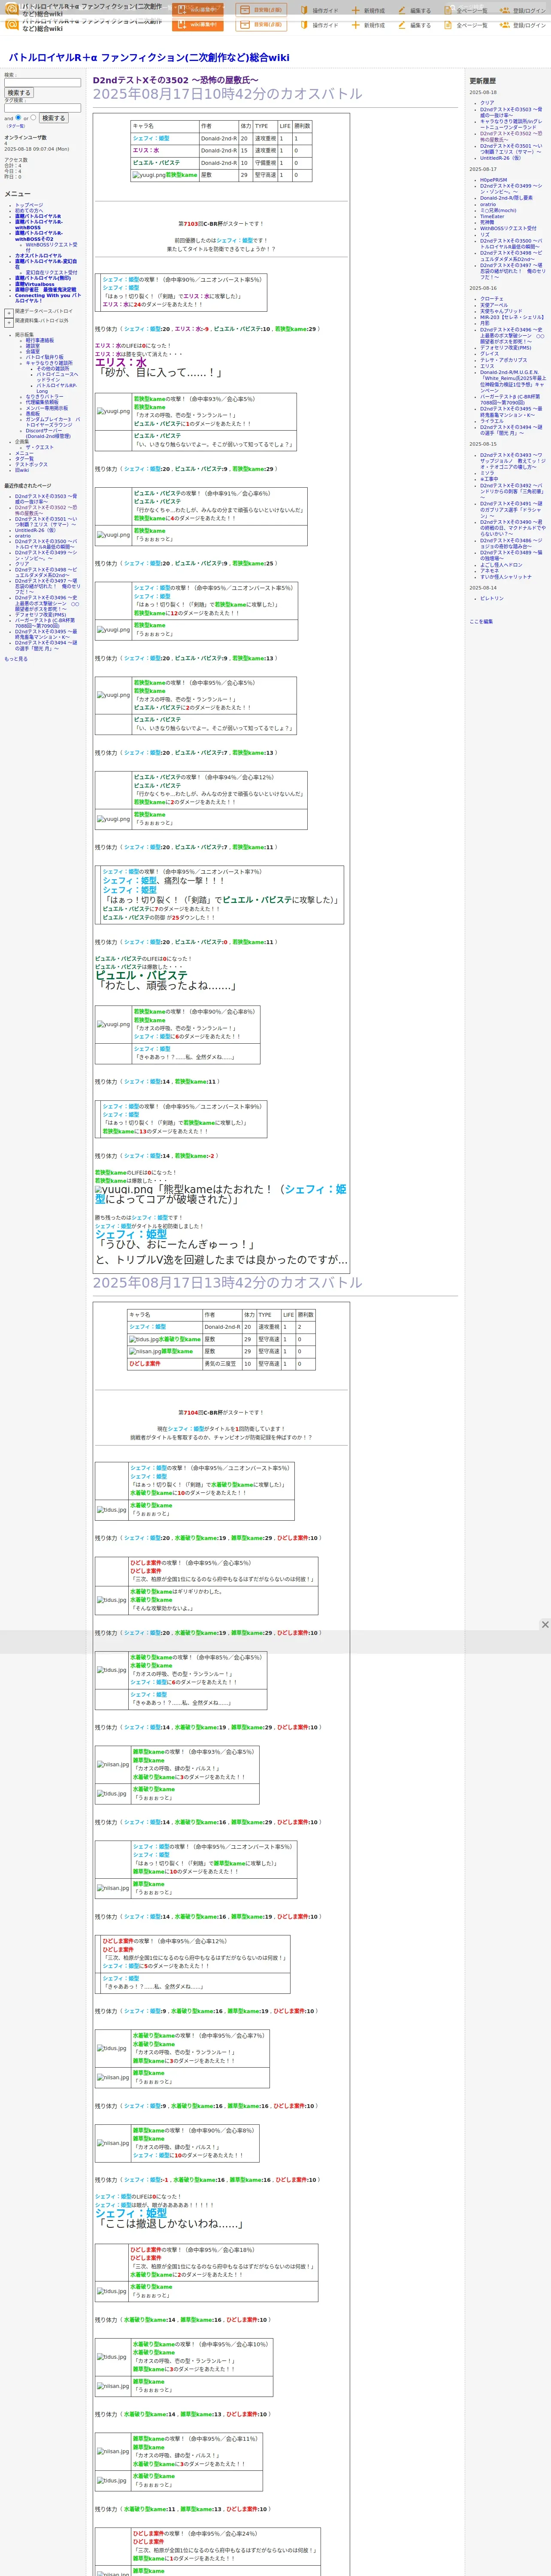Open タグ一覧 link under search options
Viewport: 551px width, 2576px height.
15,126
